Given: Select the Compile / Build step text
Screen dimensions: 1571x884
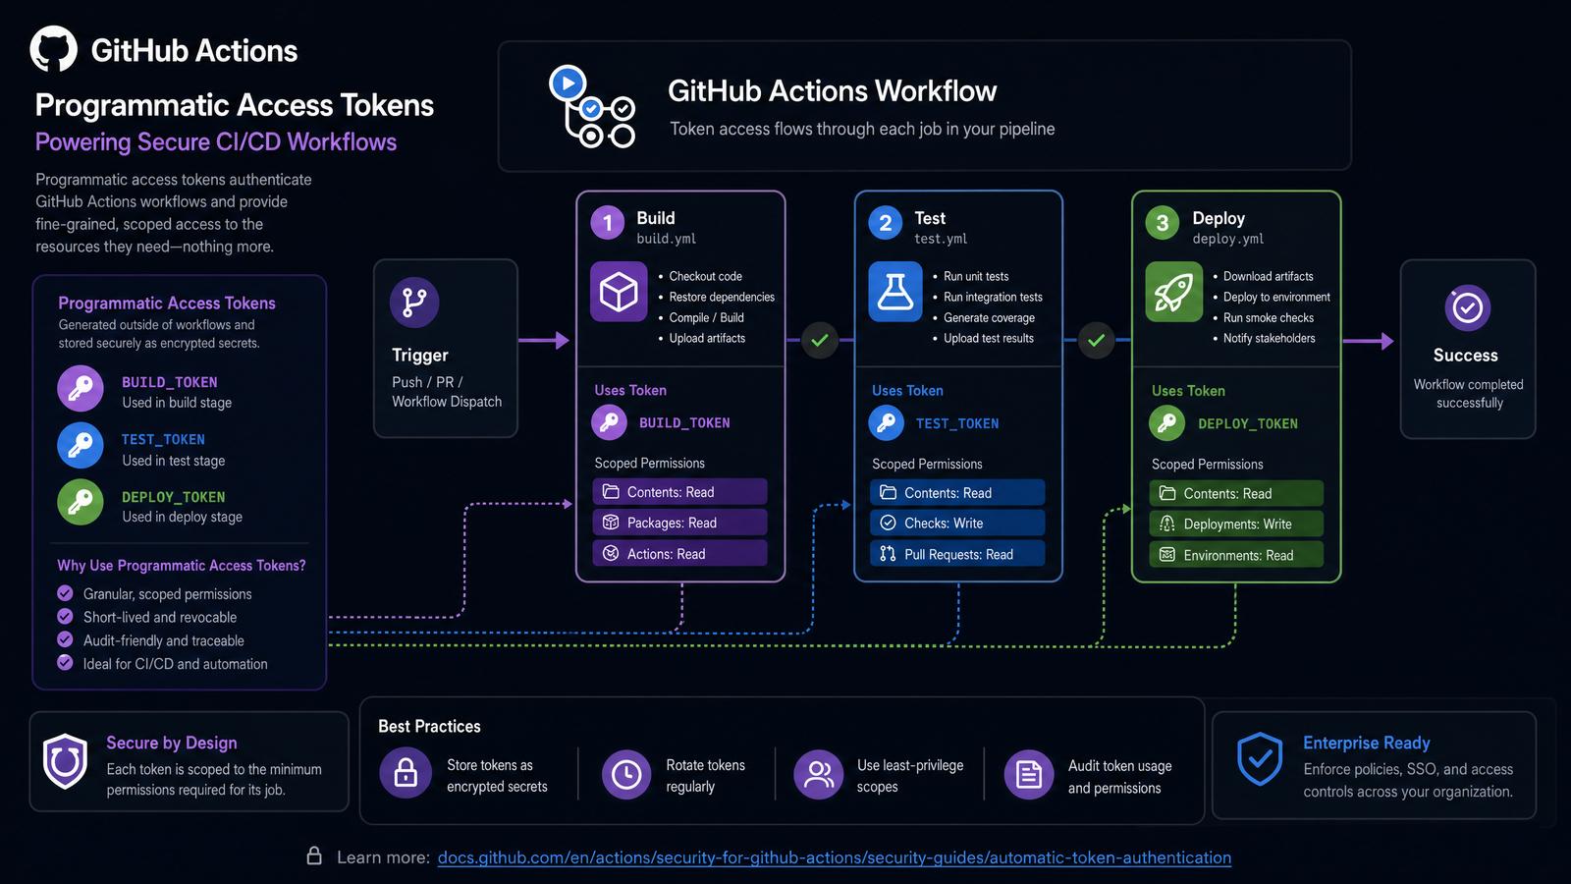Looking at the screenshot, I should click(707, 317).
